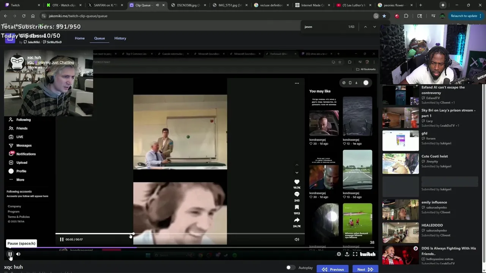The image size is (486, 273).
Task: Open the emily influence clip
Action: pyautogui.click(x=430, y=209)
